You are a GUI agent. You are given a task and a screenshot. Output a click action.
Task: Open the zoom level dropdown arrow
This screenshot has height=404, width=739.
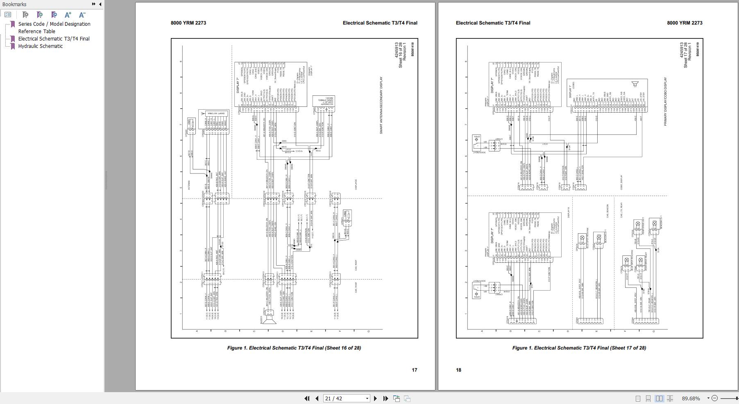(708, 398)
